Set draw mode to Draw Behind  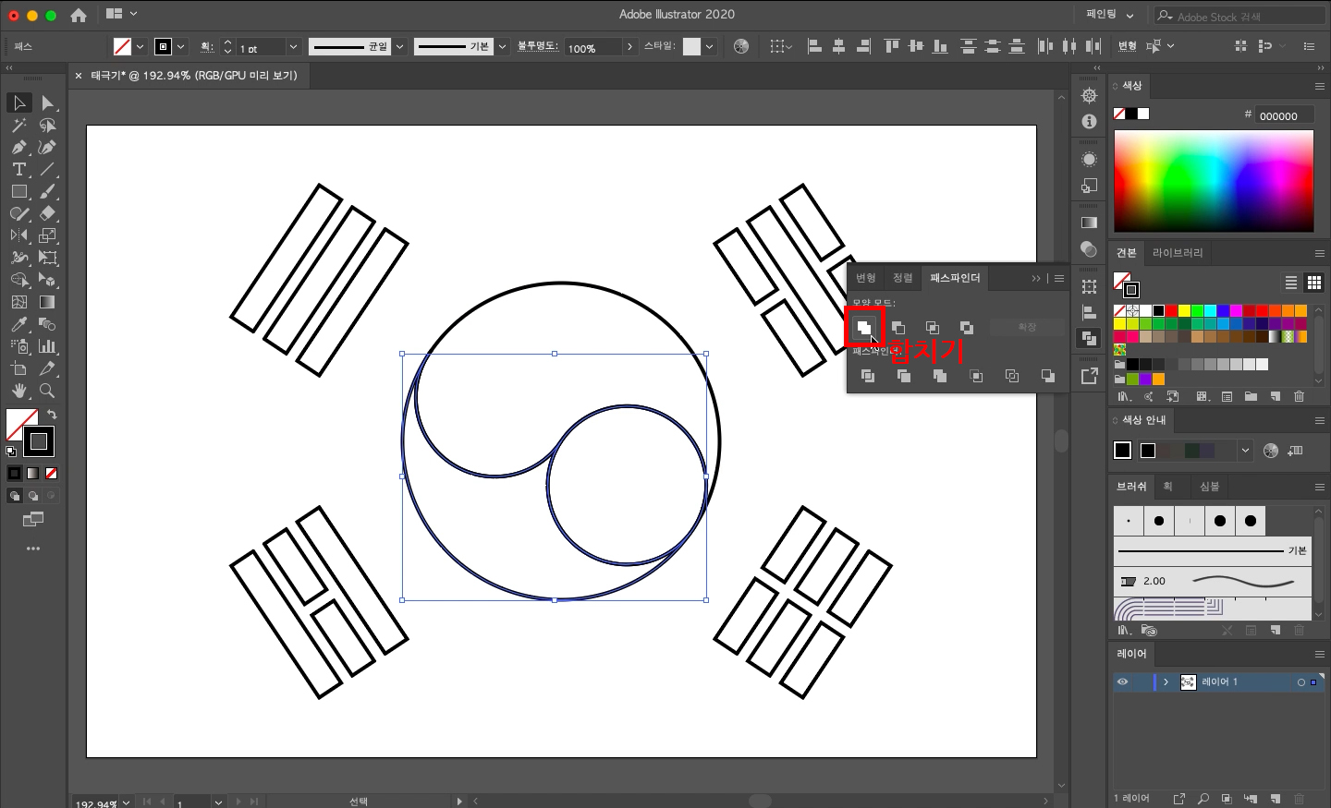click(x=32, y=496)
